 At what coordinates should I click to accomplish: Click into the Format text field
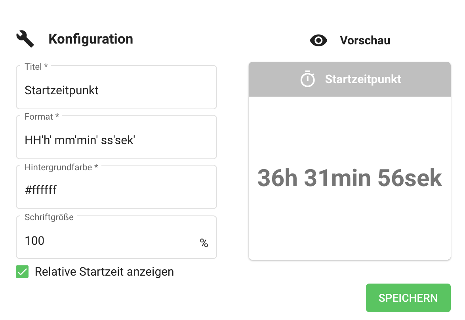pyautogui.click(x=116, y=140)
